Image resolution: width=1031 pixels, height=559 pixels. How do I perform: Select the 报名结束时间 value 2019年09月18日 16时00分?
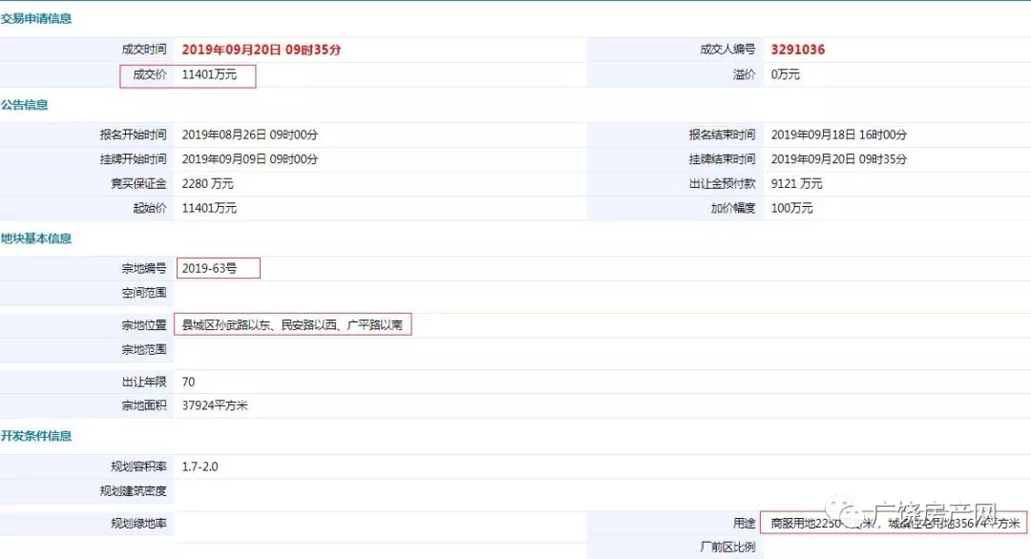[x=839, y=135]
